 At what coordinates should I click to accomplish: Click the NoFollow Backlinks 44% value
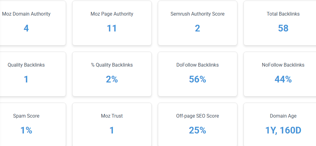tap(283, 79)
